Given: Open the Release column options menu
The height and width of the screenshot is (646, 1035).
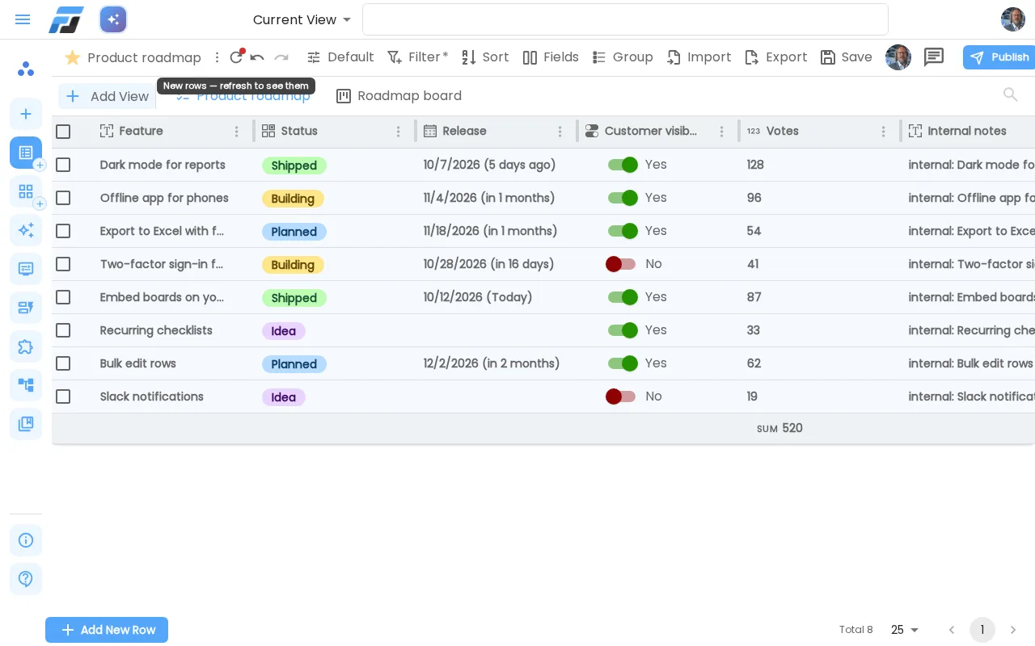Looking at the screenshot, I should tap(560, 132).
